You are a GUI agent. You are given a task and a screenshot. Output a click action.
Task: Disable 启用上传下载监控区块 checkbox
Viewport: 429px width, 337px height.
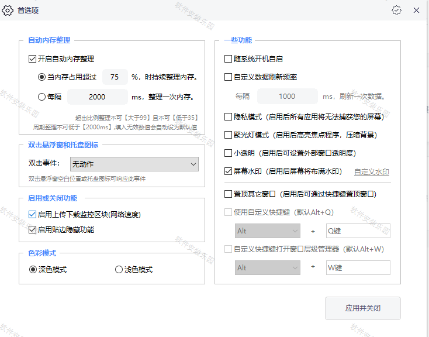click(33, 215)
